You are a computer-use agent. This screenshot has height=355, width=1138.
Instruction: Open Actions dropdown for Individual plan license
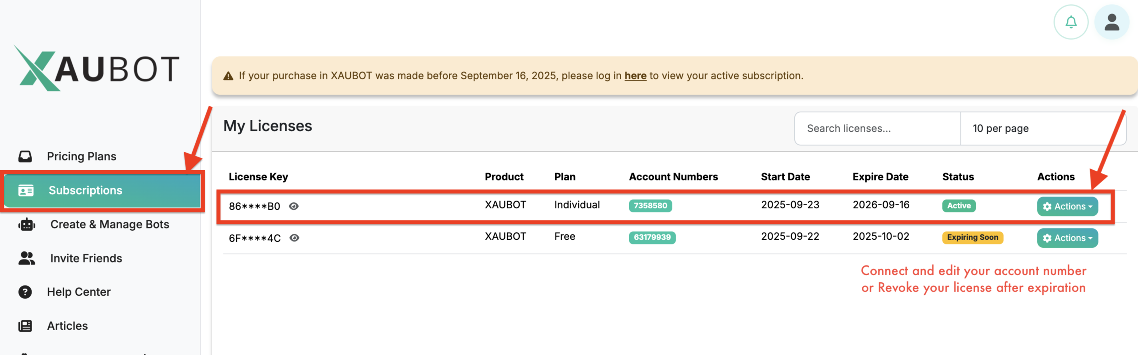(1067, 206)
